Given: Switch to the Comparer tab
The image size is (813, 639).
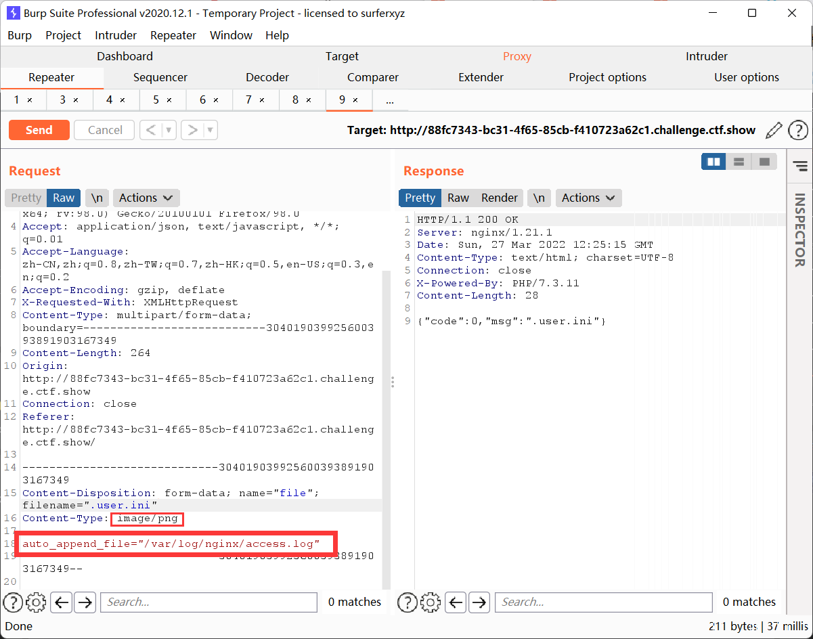Looking at the screenshot, I should point(373,77).
